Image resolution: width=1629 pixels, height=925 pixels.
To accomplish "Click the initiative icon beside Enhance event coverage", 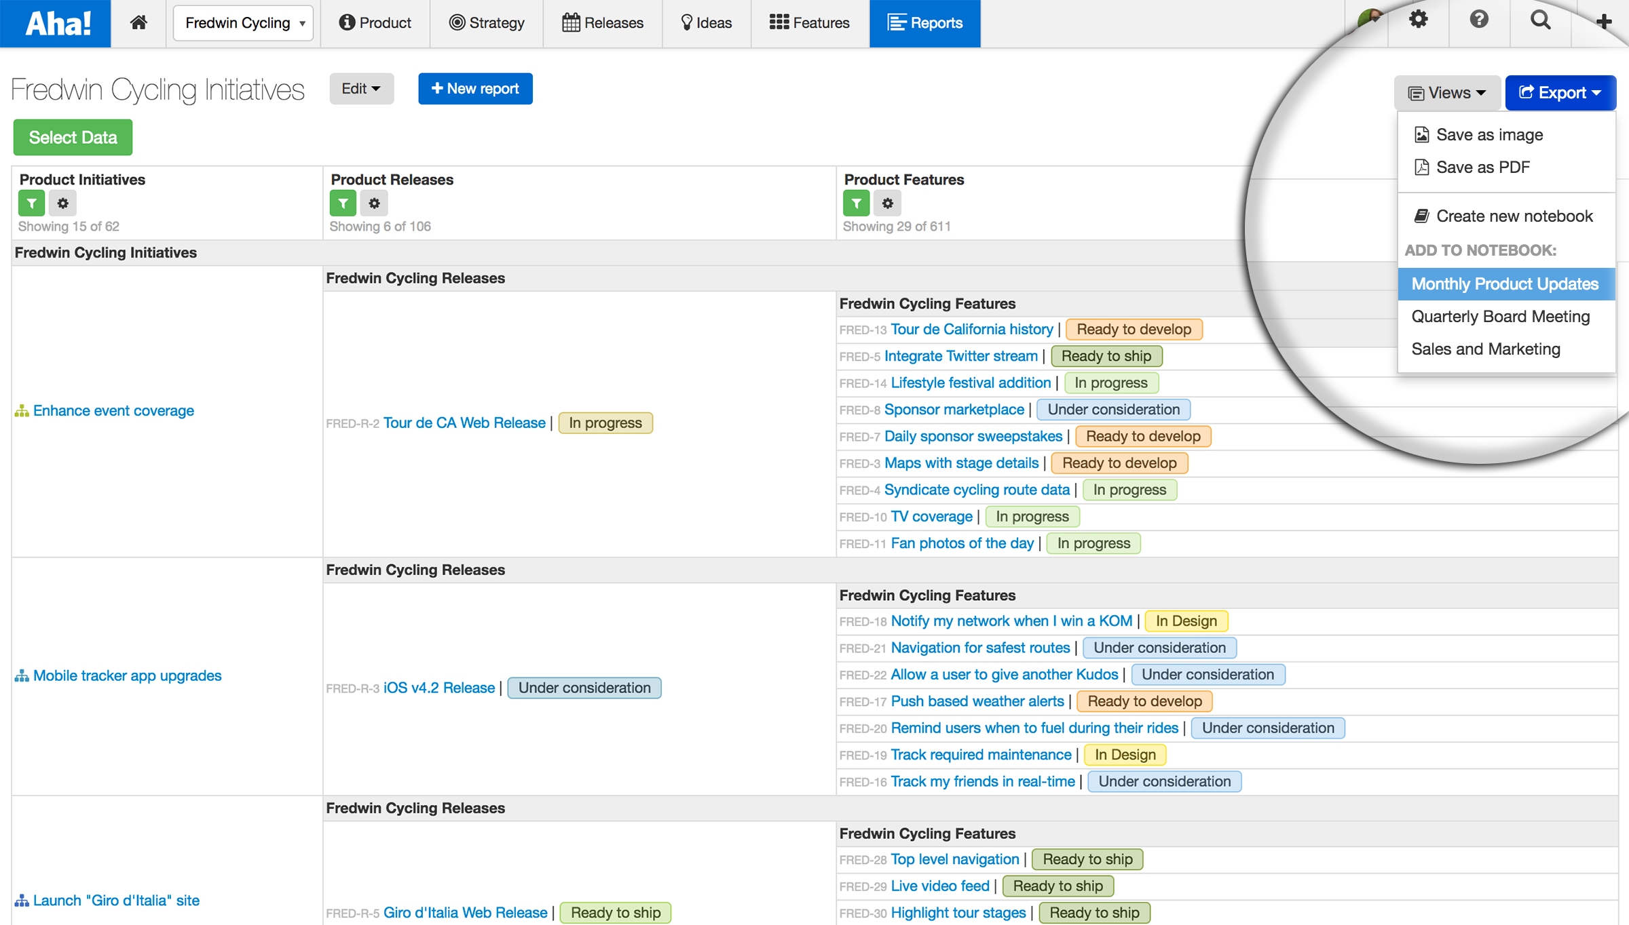I will coord(22,411).
